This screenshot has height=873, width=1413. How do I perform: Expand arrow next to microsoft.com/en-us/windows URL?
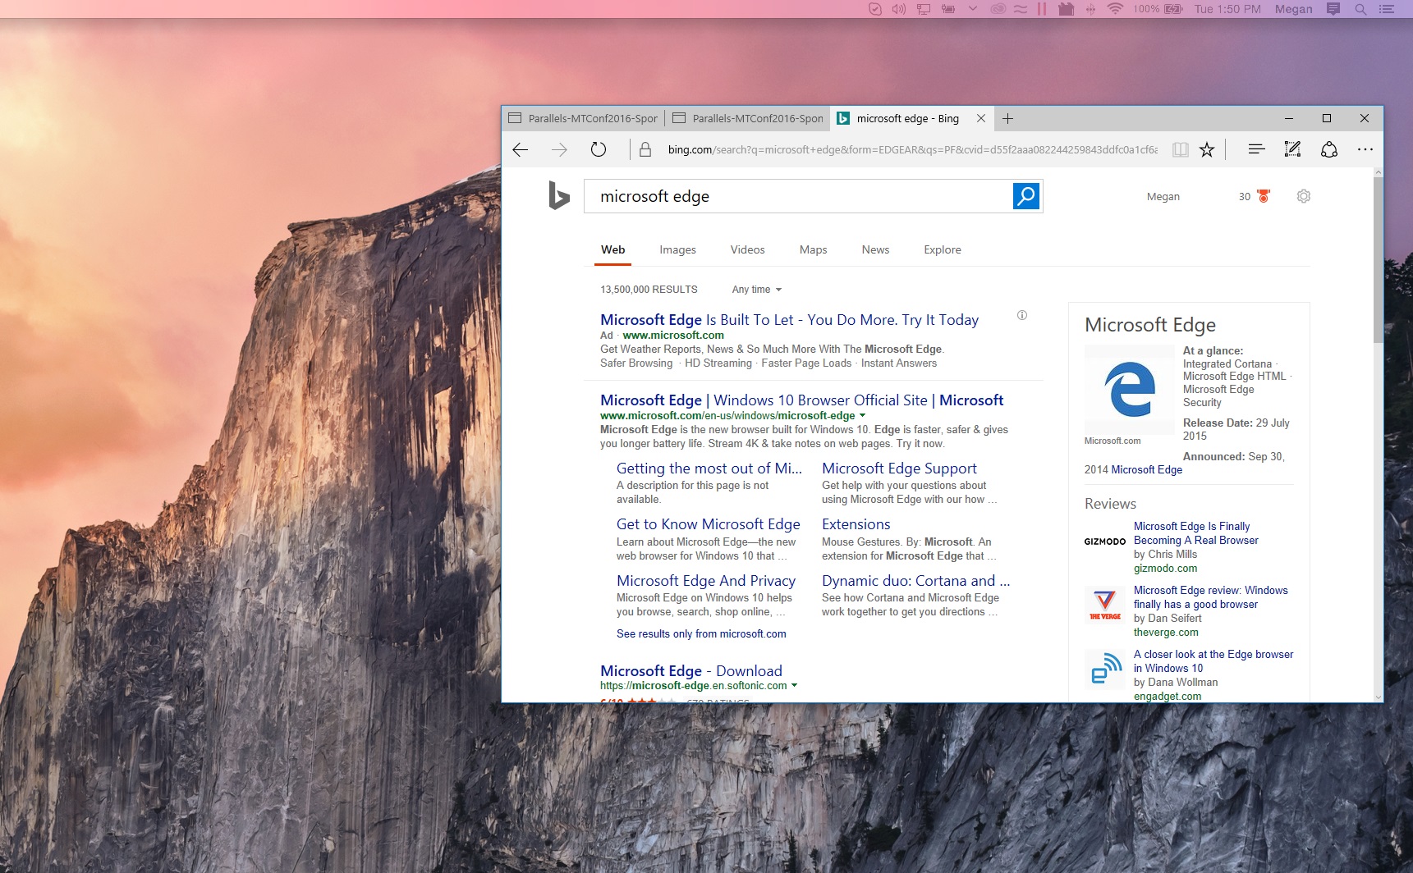click(x=862, y=416)
